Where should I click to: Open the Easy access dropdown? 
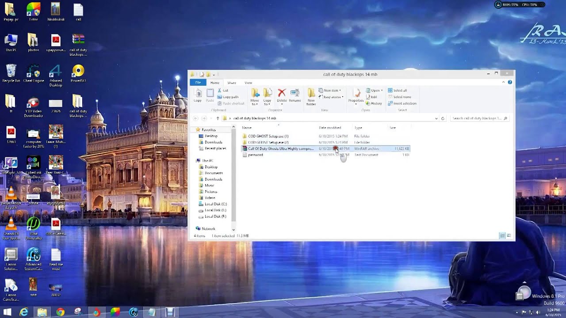[331, 97]
